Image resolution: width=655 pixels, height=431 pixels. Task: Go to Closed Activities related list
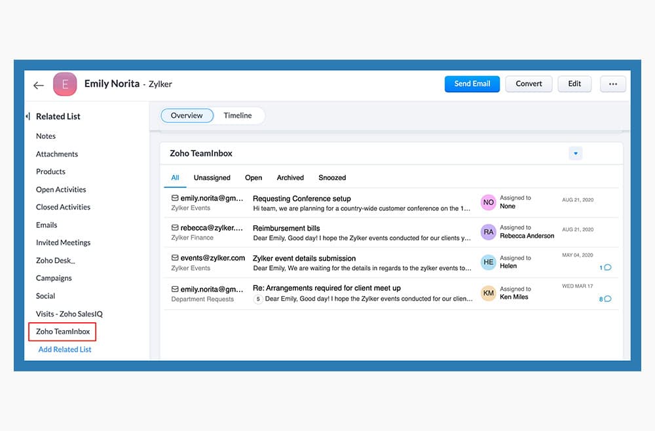tap(63, 207)
